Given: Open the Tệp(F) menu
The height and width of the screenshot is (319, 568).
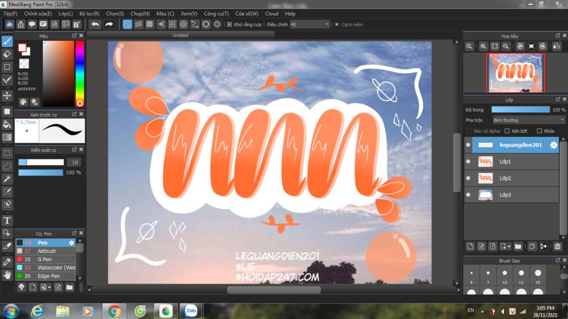Looking at the screenshot, I should [x=10, y=13].
